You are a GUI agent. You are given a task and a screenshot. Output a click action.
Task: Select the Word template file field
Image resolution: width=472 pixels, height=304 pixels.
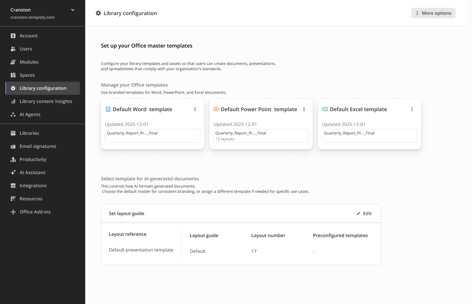click(152, 136)
